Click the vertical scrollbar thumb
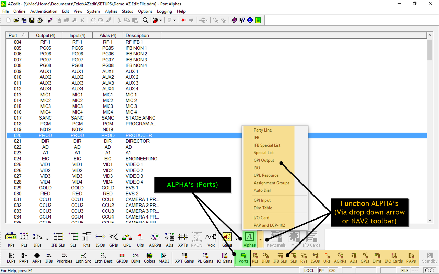The height and width of the screenshot is (274, 439). point(430,50)
